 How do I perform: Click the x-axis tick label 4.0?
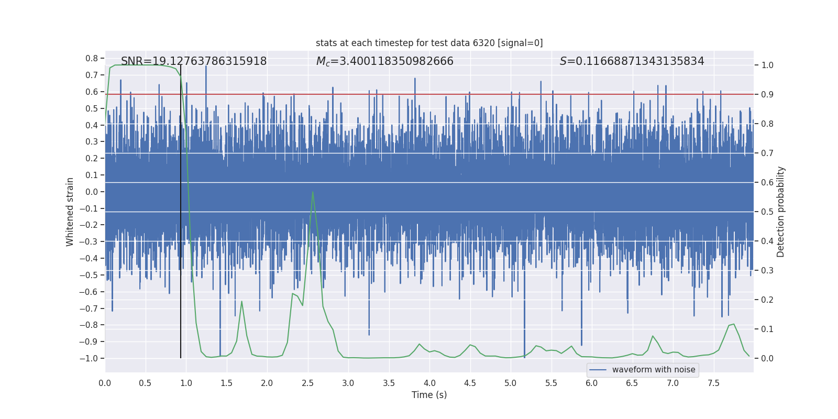(429, 383)
